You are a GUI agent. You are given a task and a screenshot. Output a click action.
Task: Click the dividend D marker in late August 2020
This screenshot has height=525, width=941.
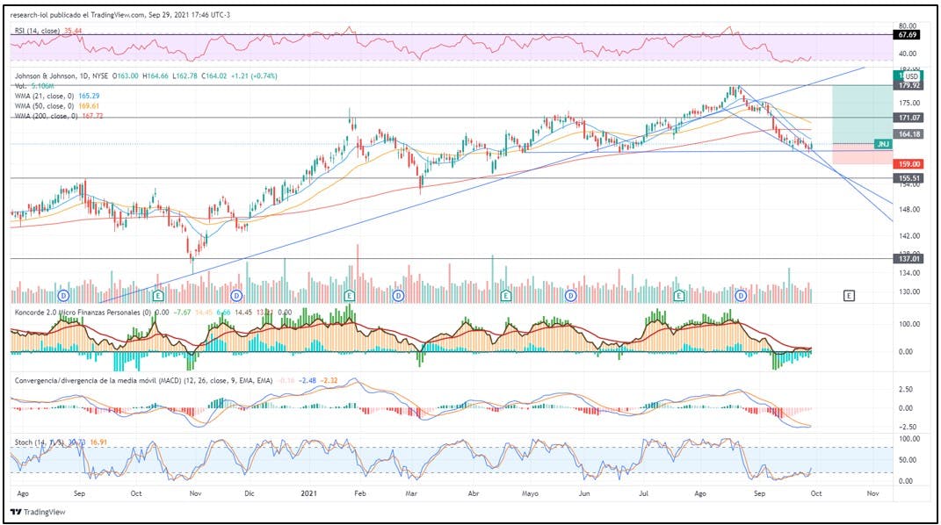63,296
